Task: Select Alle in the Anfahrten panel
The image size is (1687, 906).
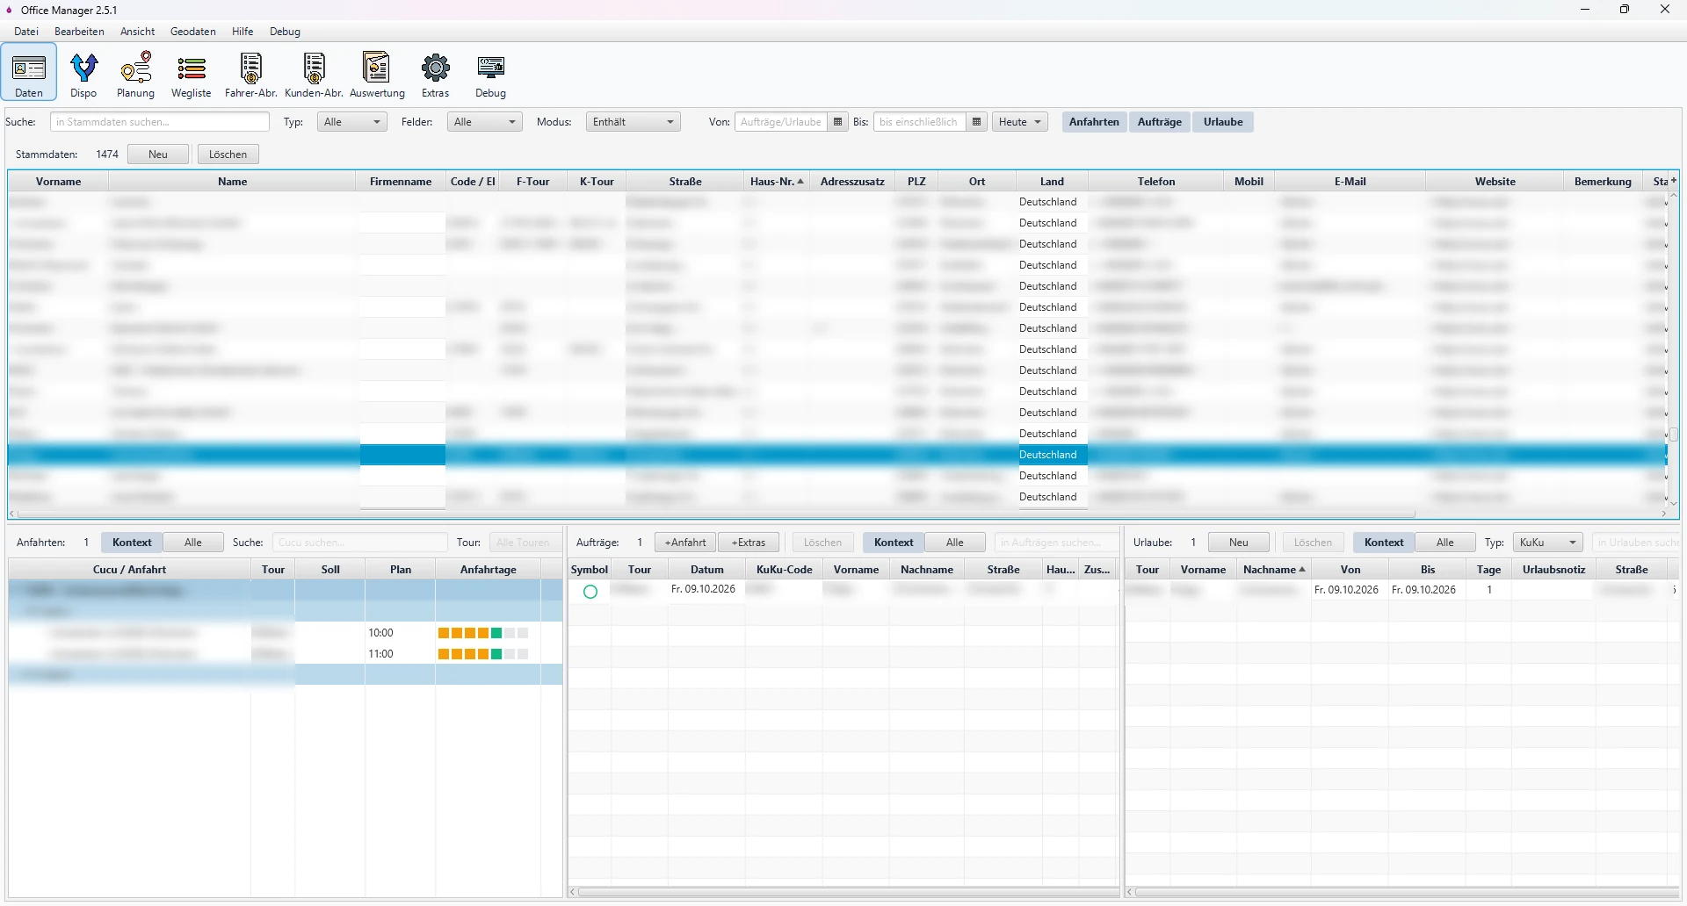Action: pyautogui.click(x=193, y=543)
